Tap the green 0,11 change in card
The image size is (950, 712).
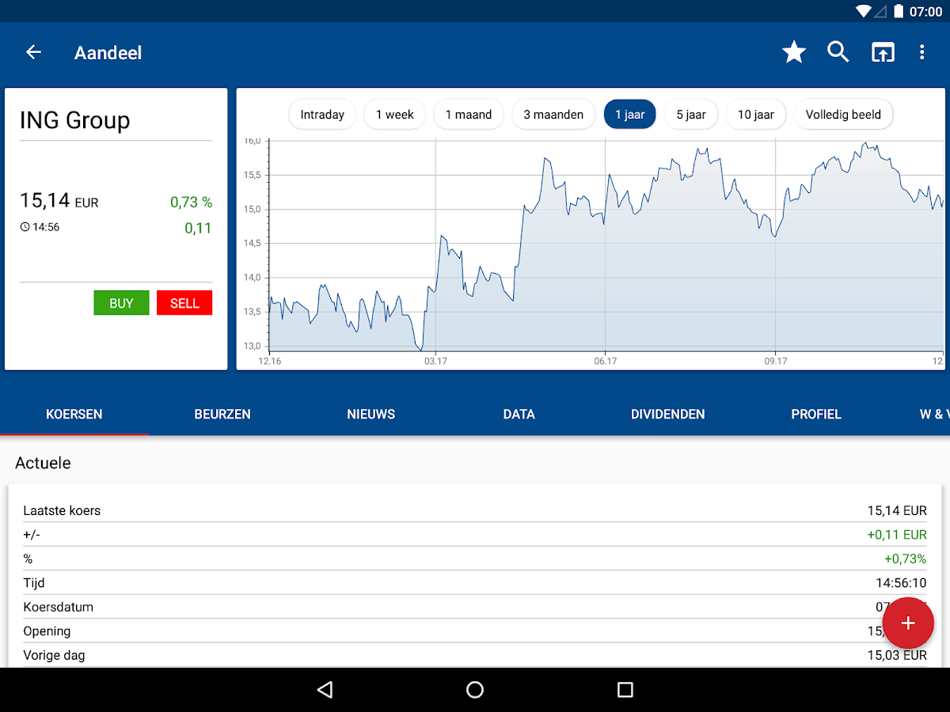click(198, 229)
